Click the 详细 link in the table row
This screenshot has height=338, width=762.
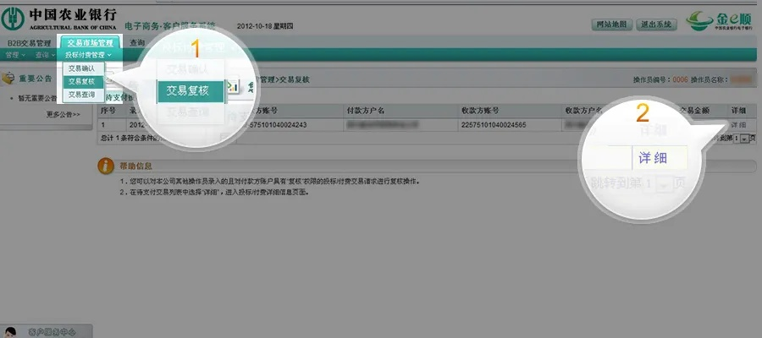tap(737, 124)
